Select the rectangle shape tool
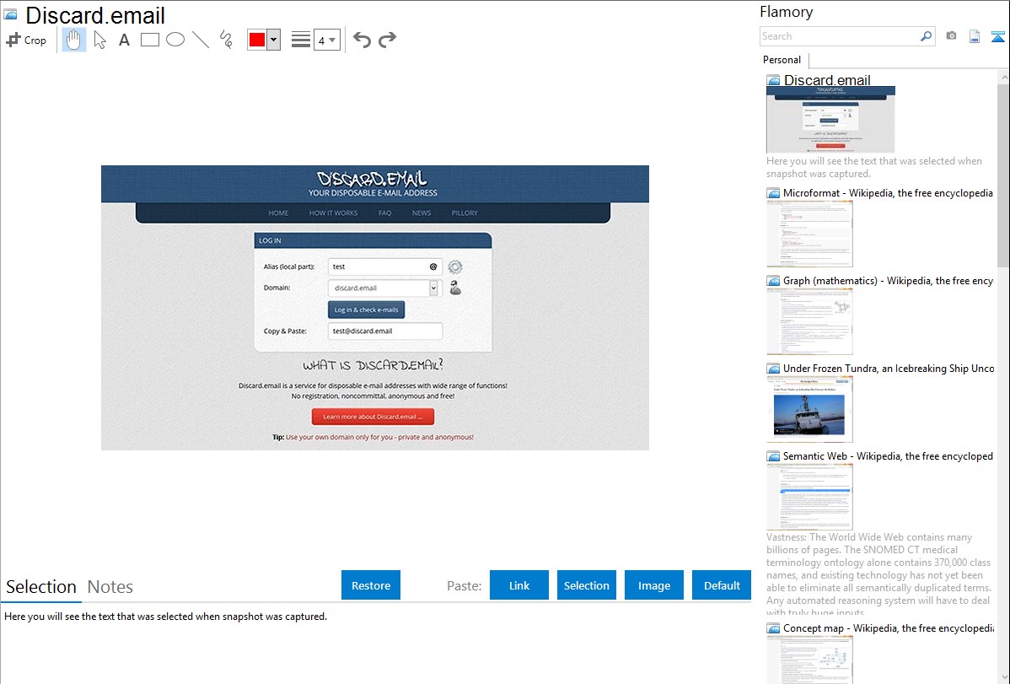 [x=149, y=40]
